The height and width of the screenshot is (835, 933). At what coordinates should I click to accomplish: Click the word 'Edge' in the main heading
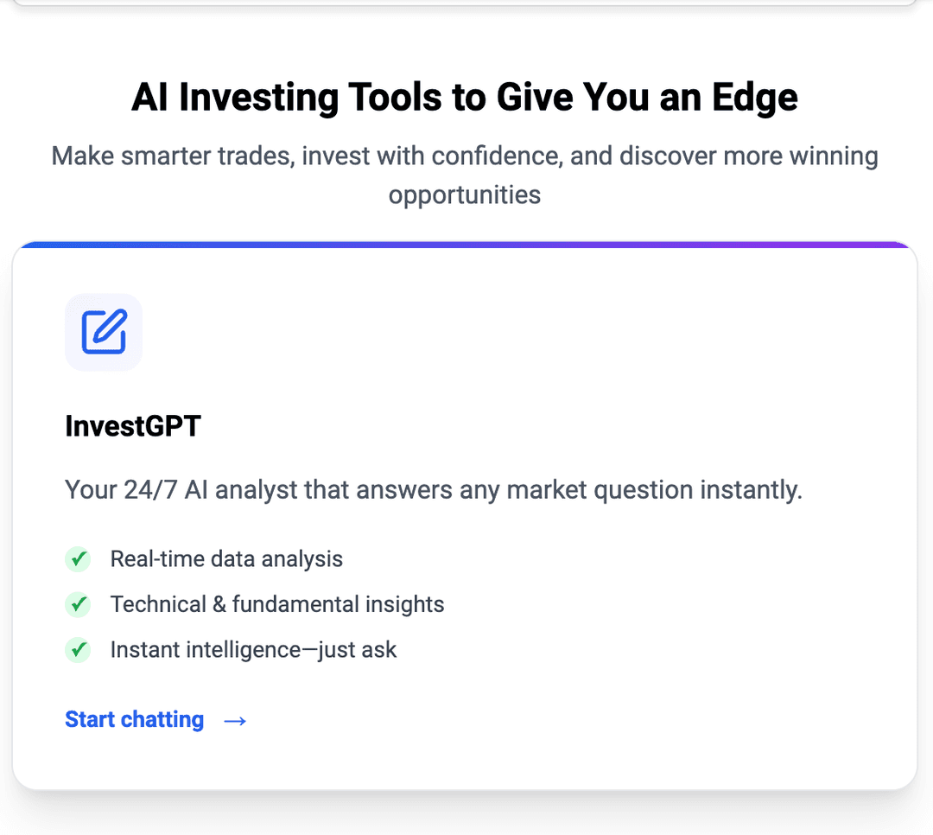click(x=754, y=98)
